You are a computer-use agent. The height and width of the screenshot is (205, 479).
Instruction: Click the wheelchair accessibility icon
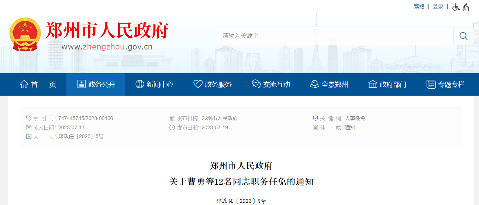(x=456, y=7)
